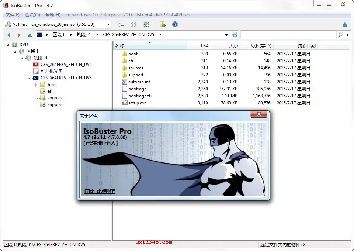This screenshot has height=251, width=354.
Task: Sort by the 大小 column header
Action: click(x=225, y=46)
